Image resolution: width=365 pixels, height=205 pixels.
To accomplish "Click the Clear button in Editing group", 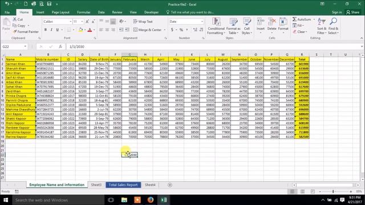I will pyautogui.click(x=300, y=32).
